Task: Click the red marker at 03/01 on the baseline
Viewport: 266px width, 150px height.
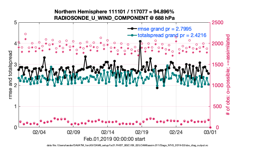Action: click(x=210, y=127)
